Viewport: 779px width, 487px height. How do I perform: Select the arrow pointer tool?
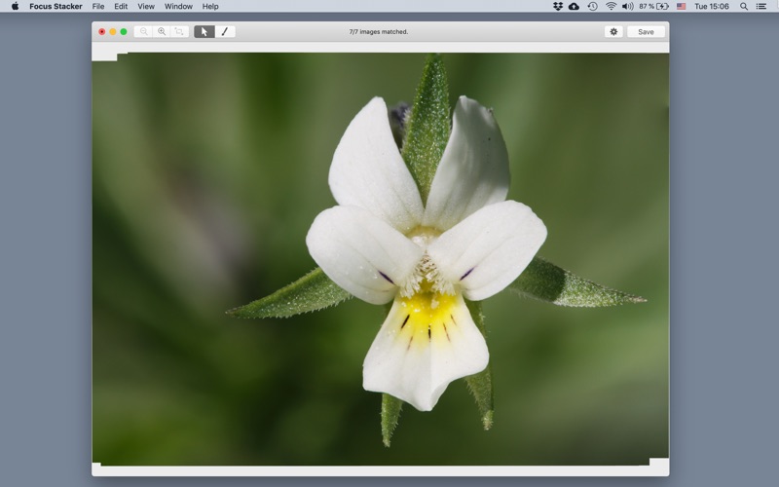point(204,31)
